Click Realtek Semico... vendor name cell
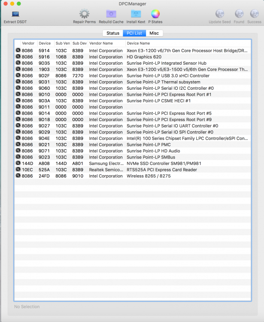Viewport: 264px width, 322px height. 106,170
